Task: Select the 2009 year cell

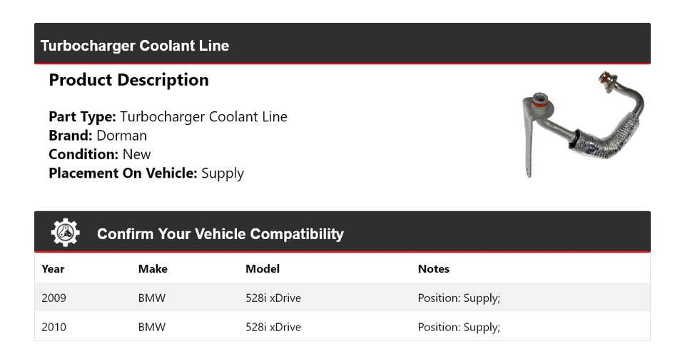Action: pyautogui.click(x=54, y=298)
